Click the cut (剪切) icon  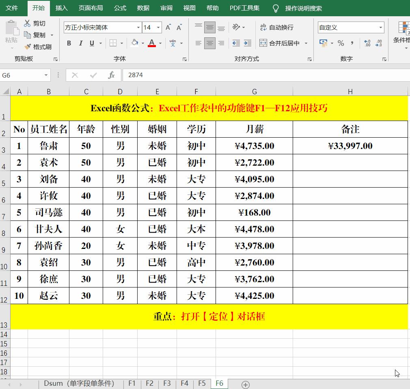tap(28, 23)
